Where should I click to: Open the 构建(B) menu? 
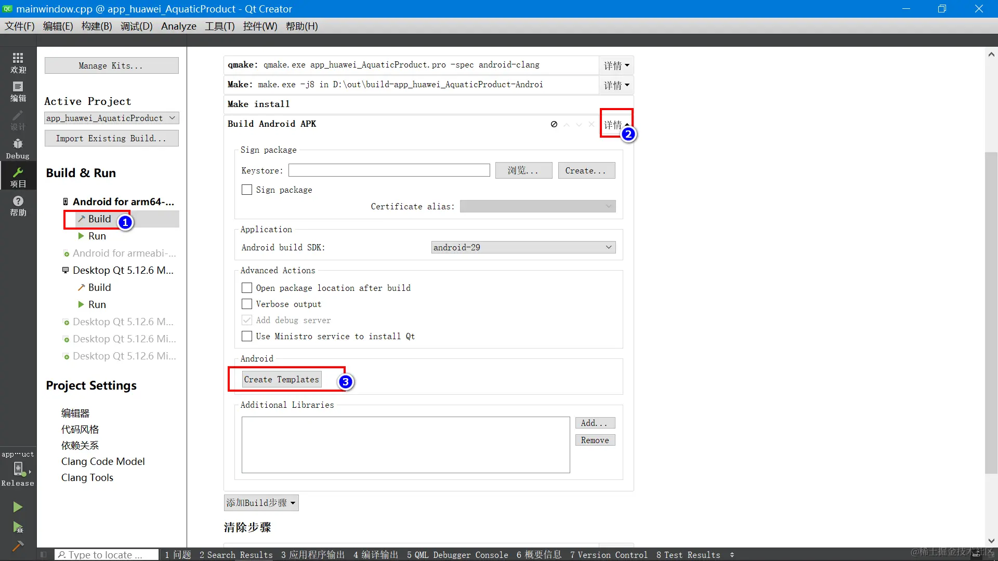pos(97,26)
